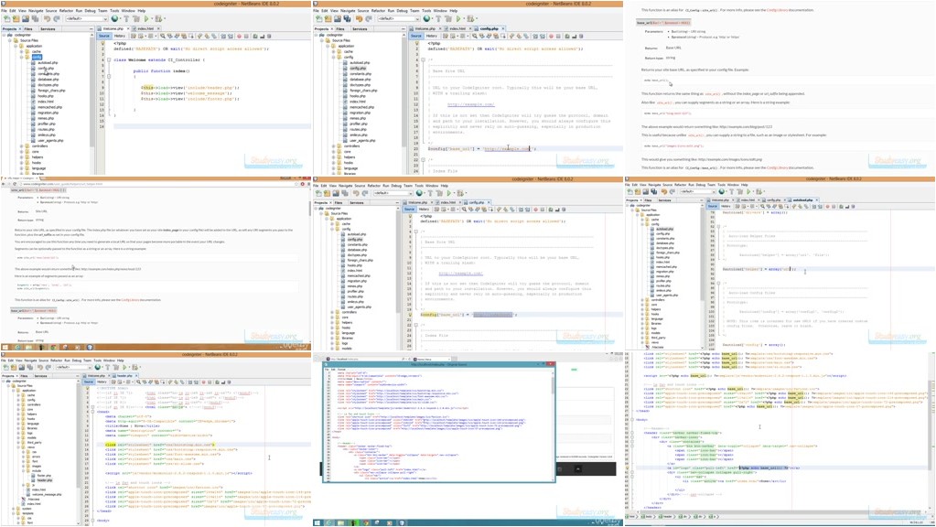Open the Tools menu in middle-right IDE window
The width and height of the screenshot is (936, 527).
[721, 185]
